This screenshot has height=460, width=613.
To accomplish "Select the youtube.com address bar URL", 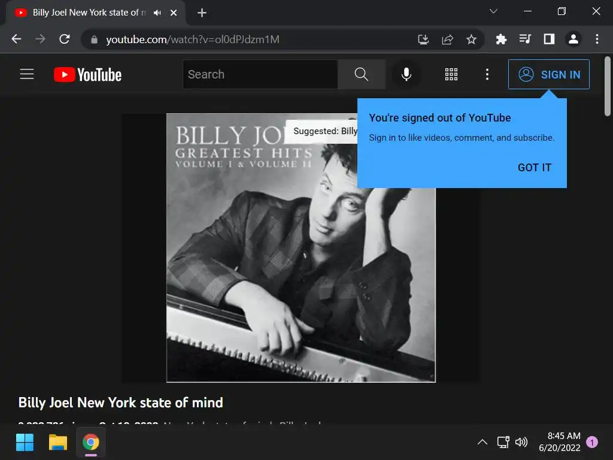I will pos(193,40).
